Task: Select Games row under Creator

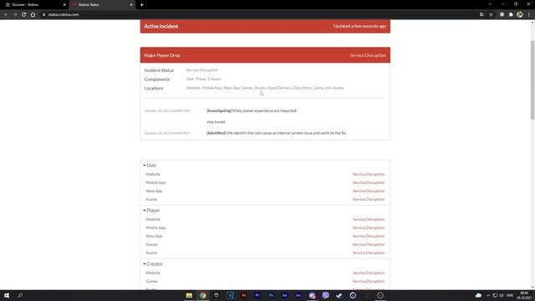Action: click(x=265, y=281)
